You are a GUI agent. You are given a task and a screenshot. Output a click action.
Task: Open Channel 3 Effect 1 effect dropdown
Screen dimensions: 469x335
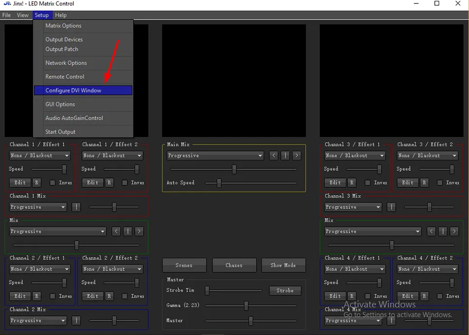[x=355, y=156]
